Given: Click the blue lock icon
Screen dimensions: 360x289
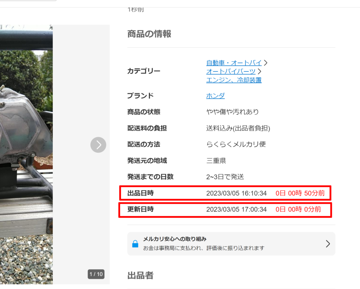Looking at the screenshot, I should click(x=135, y=244).
